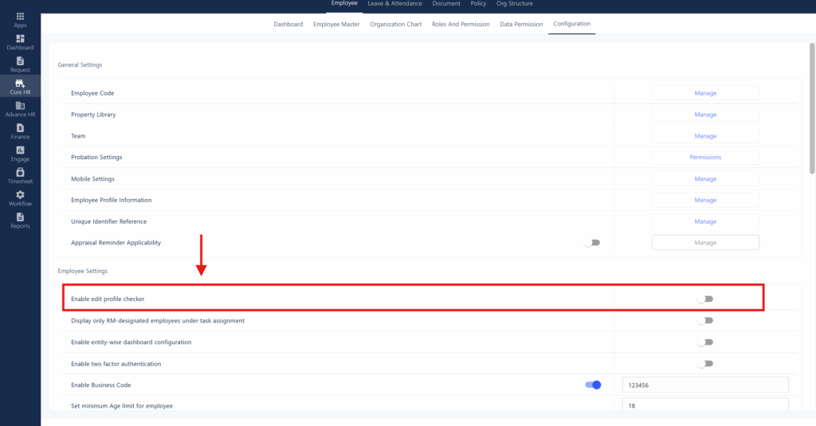Open the Advance HR module icon

(x=20, y=106)
